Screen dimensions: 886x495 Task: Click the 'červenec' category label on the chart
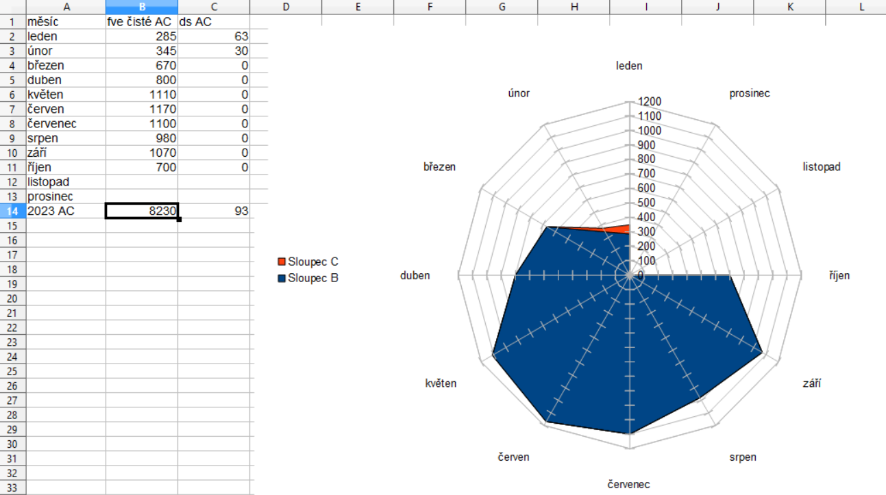629,484
